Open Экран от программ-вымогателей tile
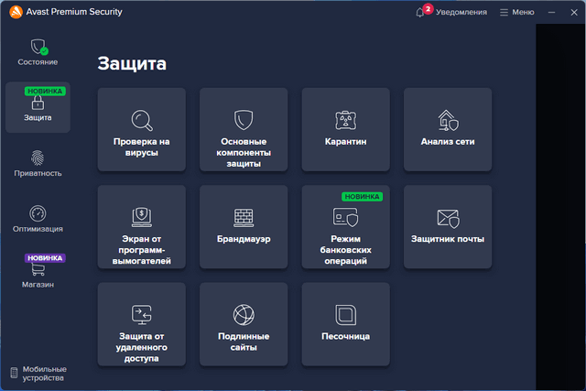 point(141,227)
